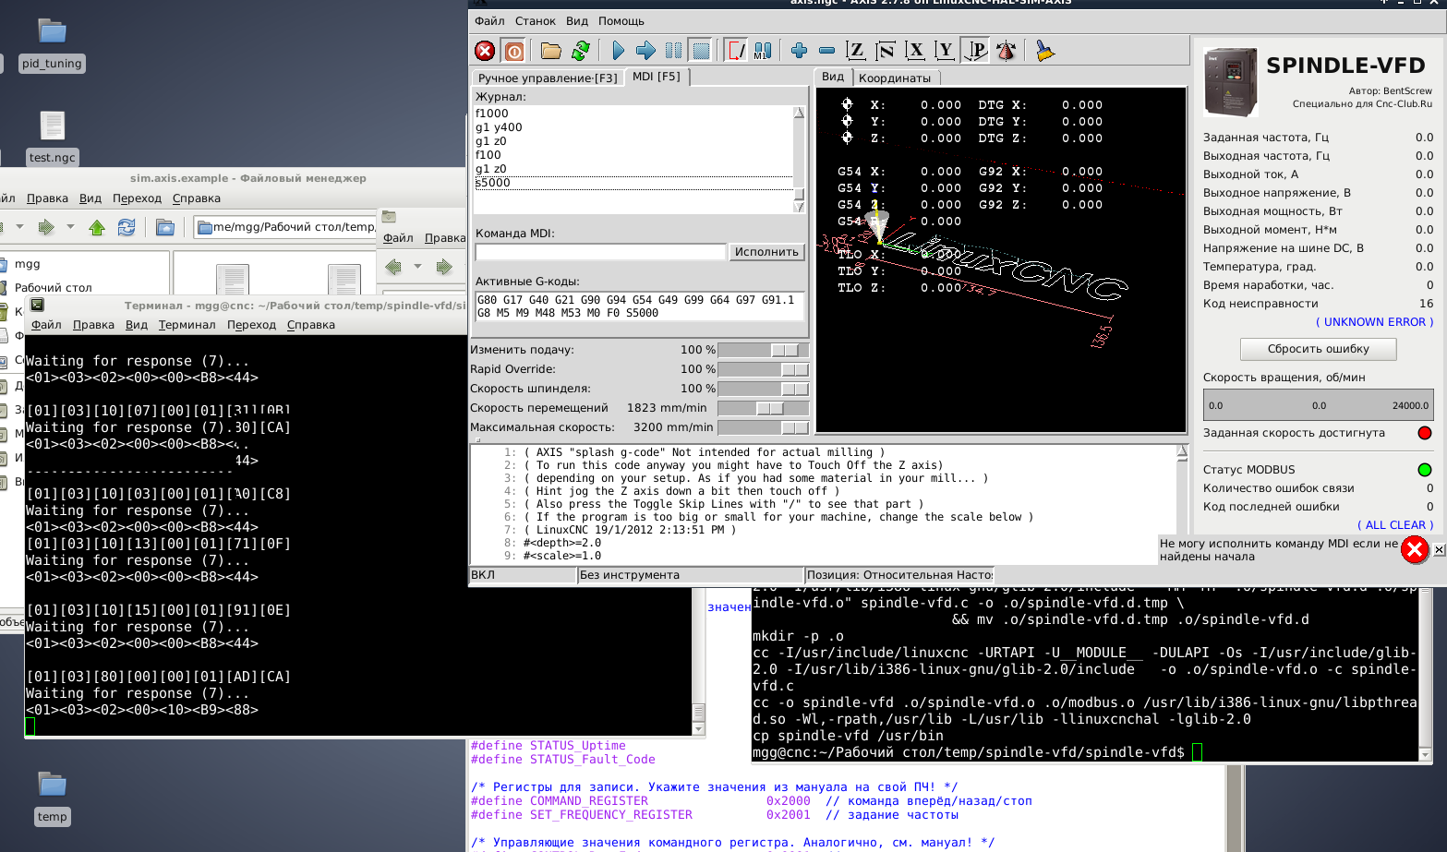Click the Исполнить button
Screen dimensions: 1447x852
[x=766, y=252]
